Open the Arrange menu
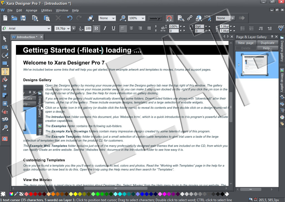Screen dimensions: 285x202 point(31,10)
